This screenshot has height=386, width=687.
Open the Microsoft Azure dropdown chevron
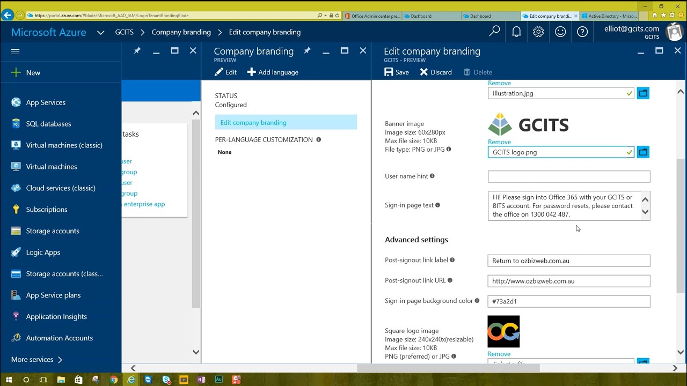click(x=100, y=32)
